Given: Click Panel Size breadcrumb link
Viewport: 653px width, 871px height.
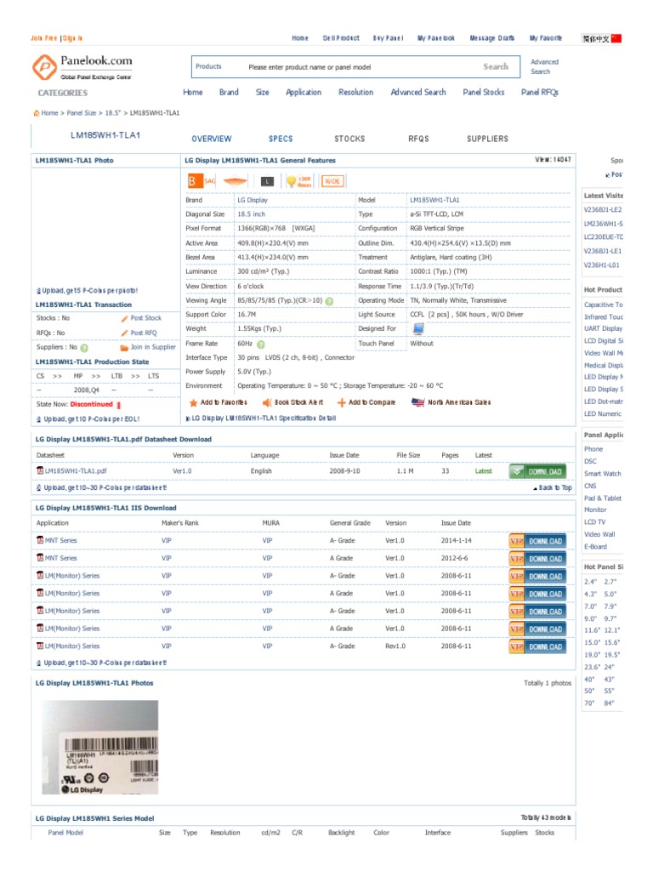Looking at the screenshot, I should tap(81, 113).
